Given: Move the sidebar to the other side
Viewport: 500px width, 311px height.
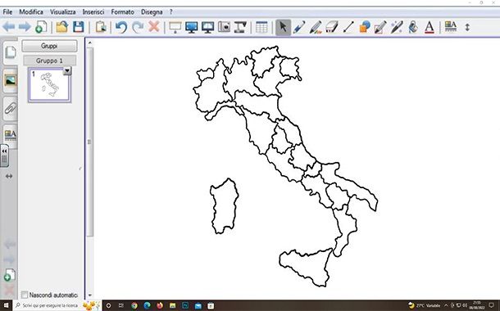Looking at the screenshot, I should [9, 176].
